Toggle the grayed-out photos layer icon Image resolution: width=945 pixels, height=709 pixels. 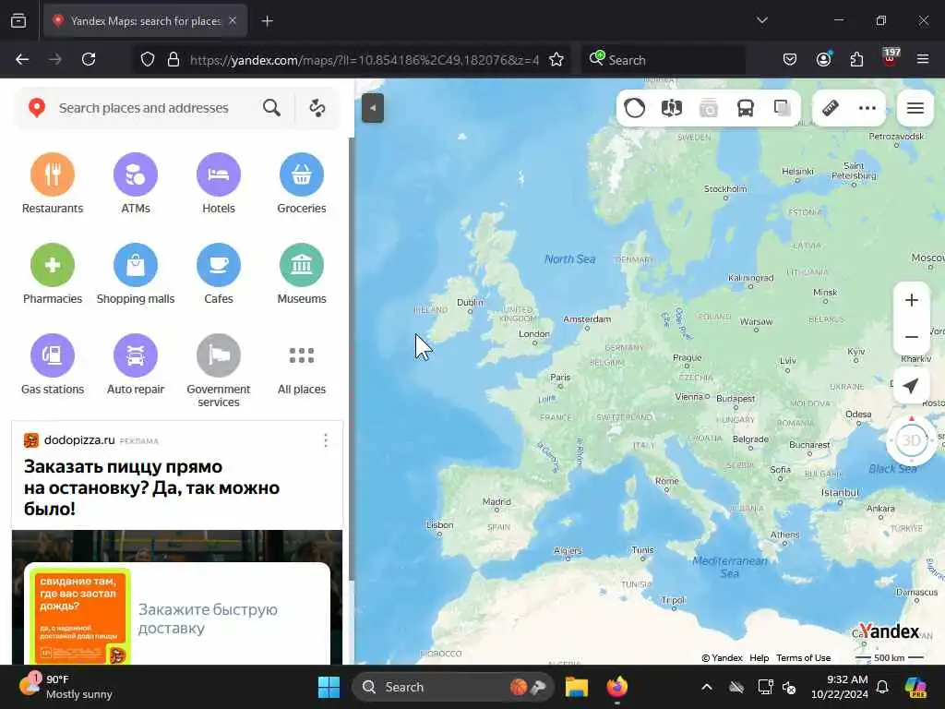[709, 109]
